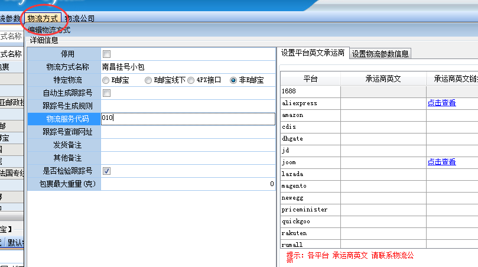
Task: Select the priceminister platform row
Action: pos(310,210)
